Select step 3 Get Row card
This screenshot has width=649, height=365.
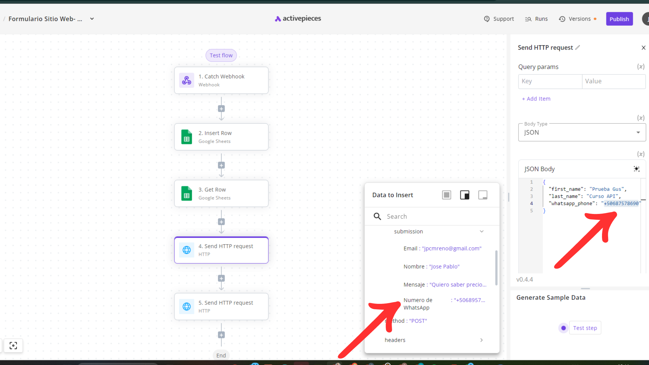coord(221,194)
